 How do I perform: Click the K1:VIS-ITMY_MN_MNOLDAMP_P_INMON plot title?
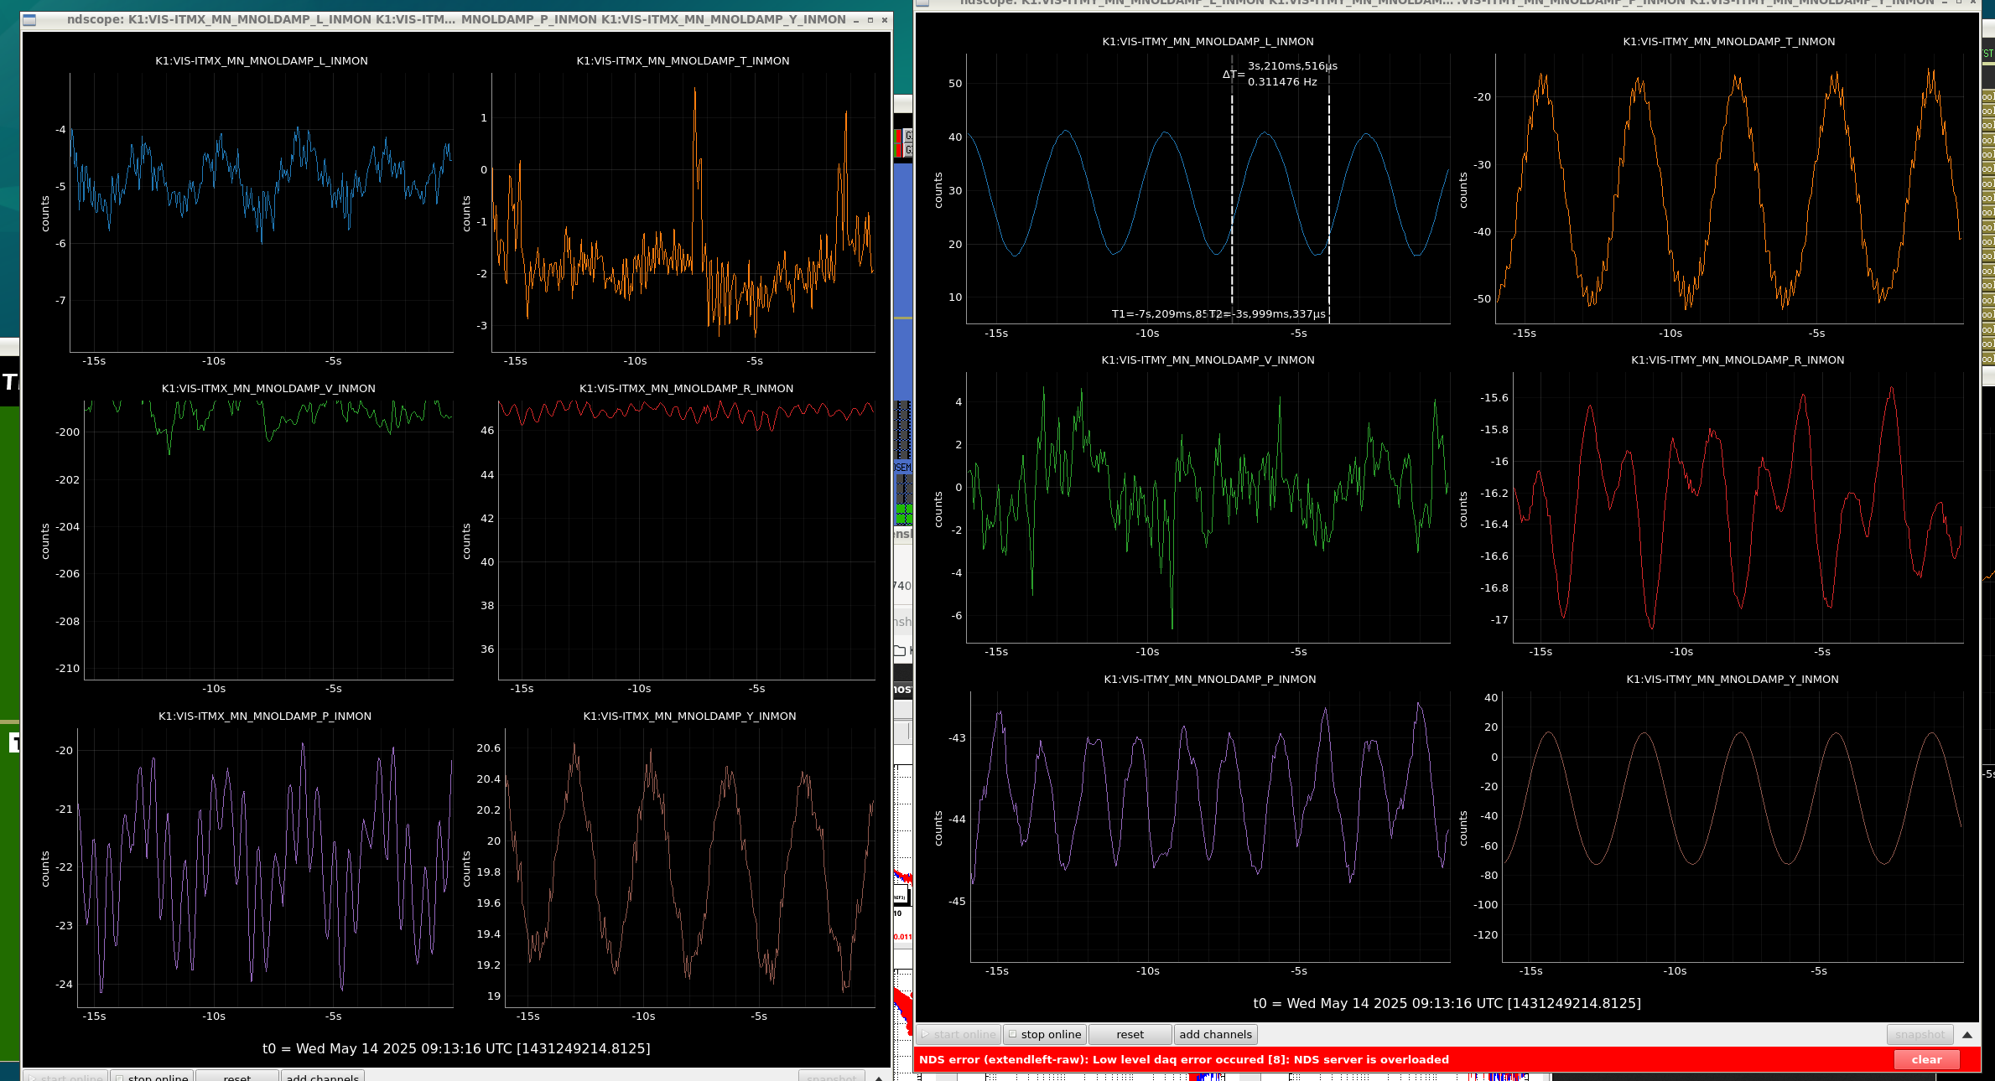(x=1209, y=680)
